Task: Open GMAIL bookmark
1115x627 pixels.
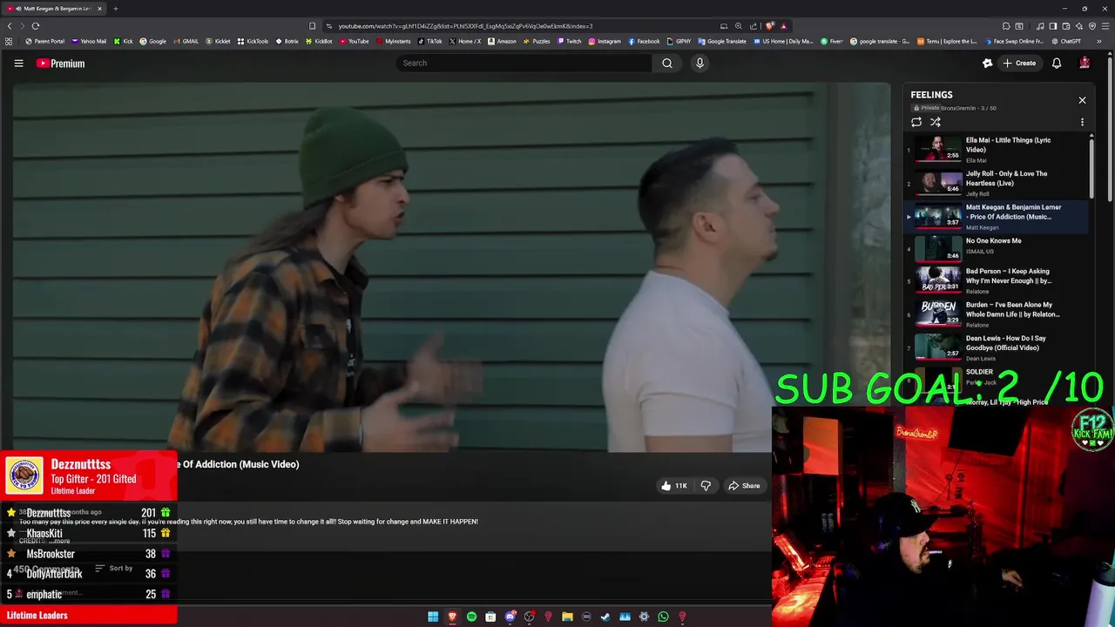Action: pos(186,41)
